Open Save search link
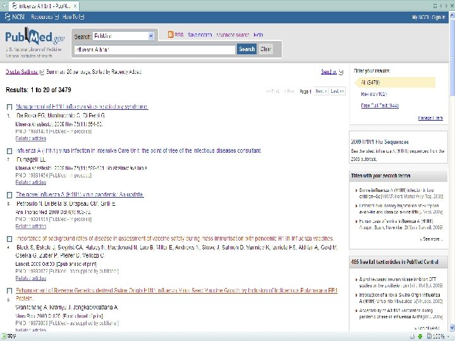This screenshot has width=455, height=341. (x=200, y=35)
